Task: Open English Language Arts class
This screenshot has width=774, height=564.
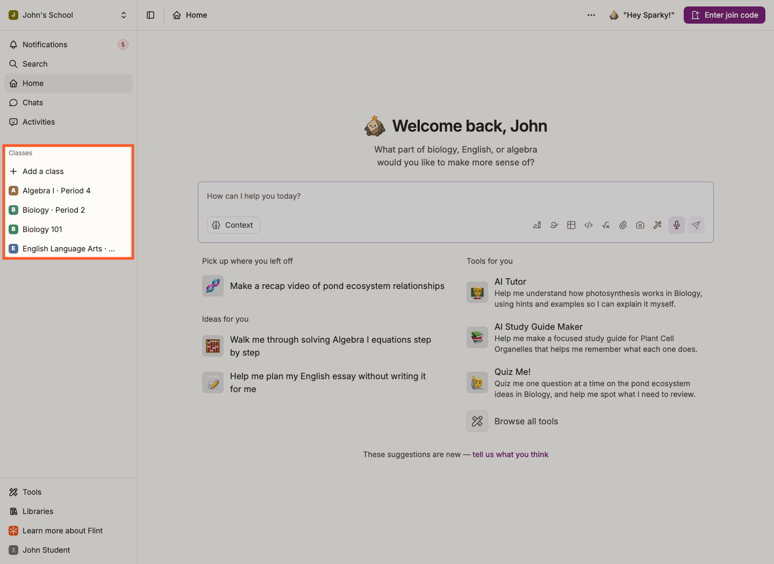Action: [68, 249]
